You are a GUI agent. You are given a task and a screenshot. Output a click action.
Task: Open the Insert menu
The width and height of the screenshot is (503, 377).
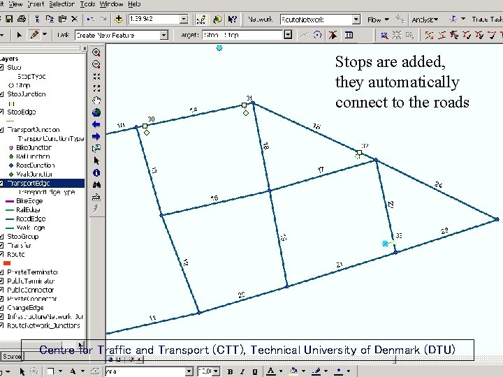click(36, 4)
